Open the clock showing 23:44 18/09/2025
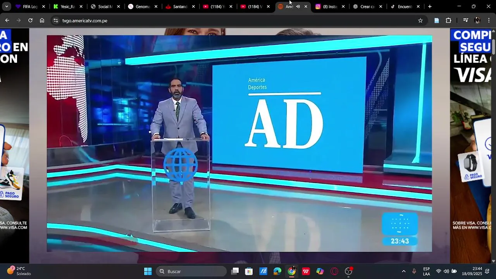Image resolution: width=496 pixels, height=279 pixels. [472, 271]
